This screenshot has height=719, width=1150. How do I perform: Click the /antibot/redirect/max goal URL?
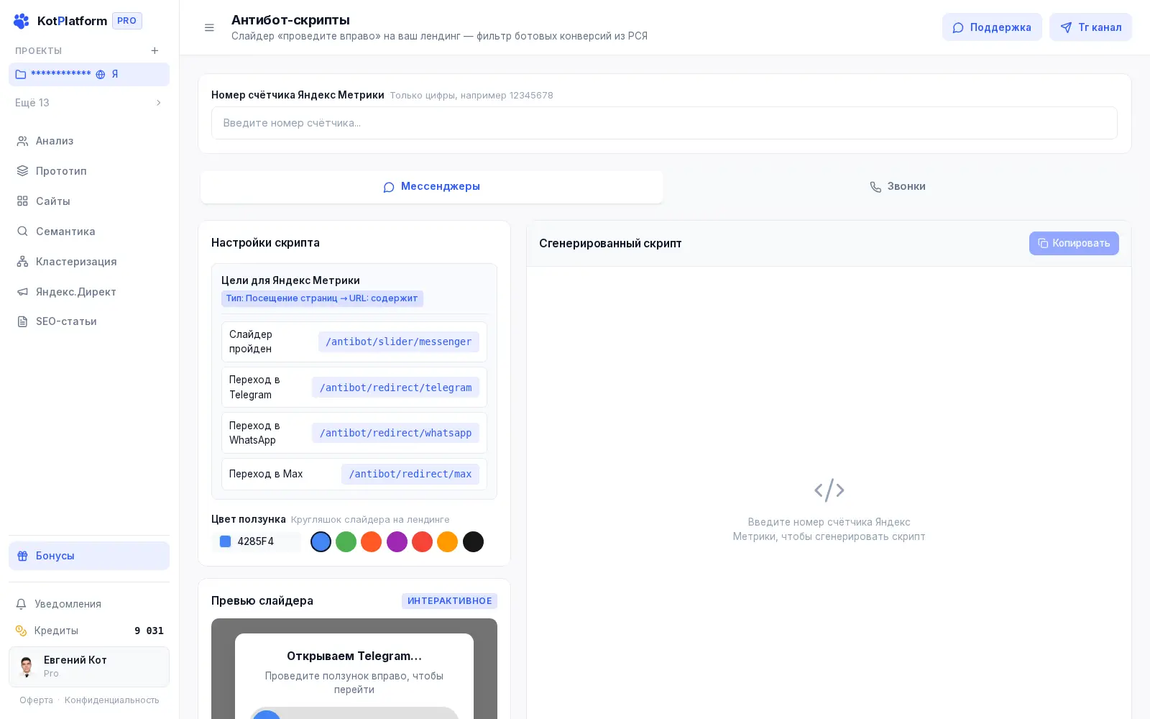coord(410,474)
